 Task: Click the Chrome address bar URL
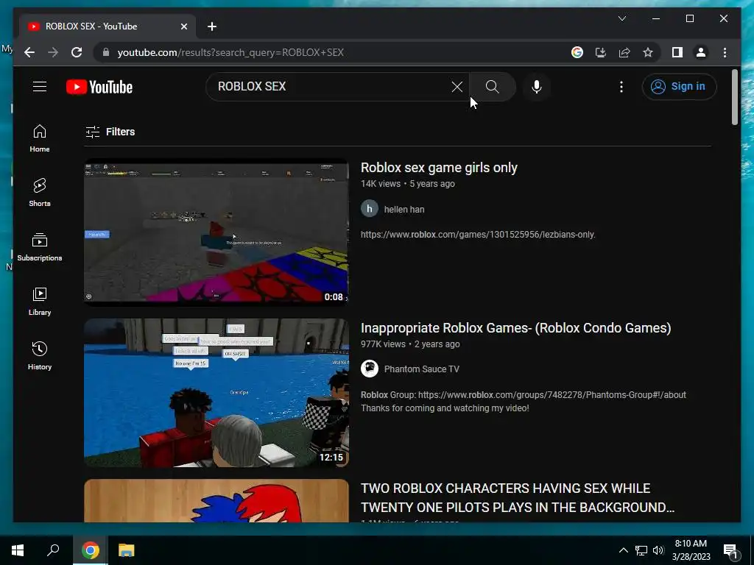(x=230, y=52)
